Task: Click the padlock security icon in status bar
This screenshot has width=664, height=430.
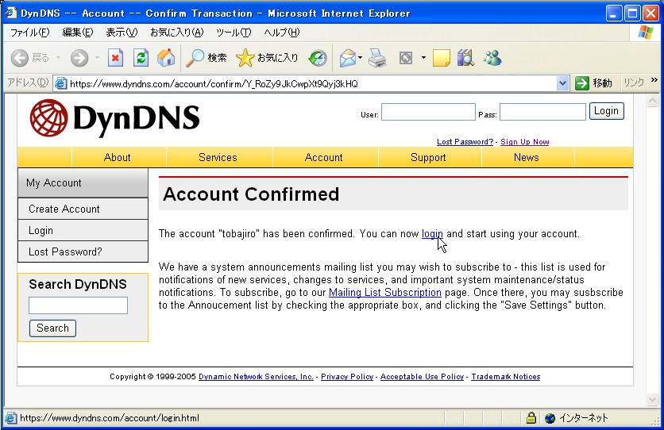Action: point(531,418)
